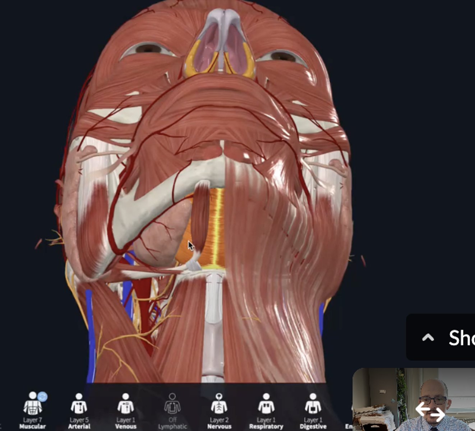Click the partially visible Show button text
This screenshot has width=475, height=431.
tap(462, 338)
